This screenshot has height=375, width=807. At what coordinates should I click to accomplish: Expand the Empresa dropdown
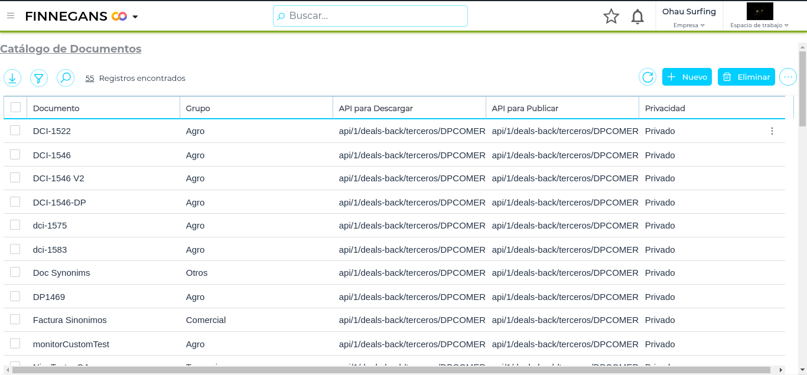tap(689, 25)
